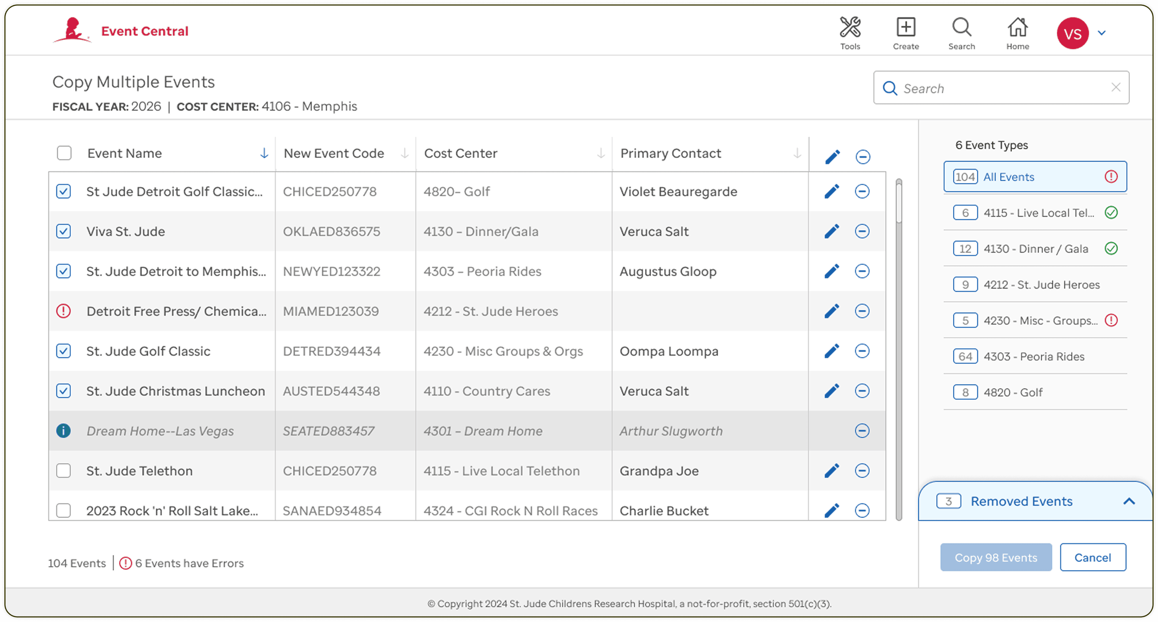The height and width of the screenshot is (622, 1158).
Task: Click the Copy 98 Events button
Action: pyautogui.click(x=996, y=557)
